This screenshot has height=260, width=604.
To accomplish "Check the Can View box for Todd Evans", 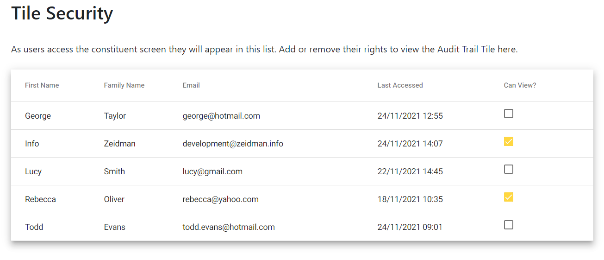I will [508, 225].
